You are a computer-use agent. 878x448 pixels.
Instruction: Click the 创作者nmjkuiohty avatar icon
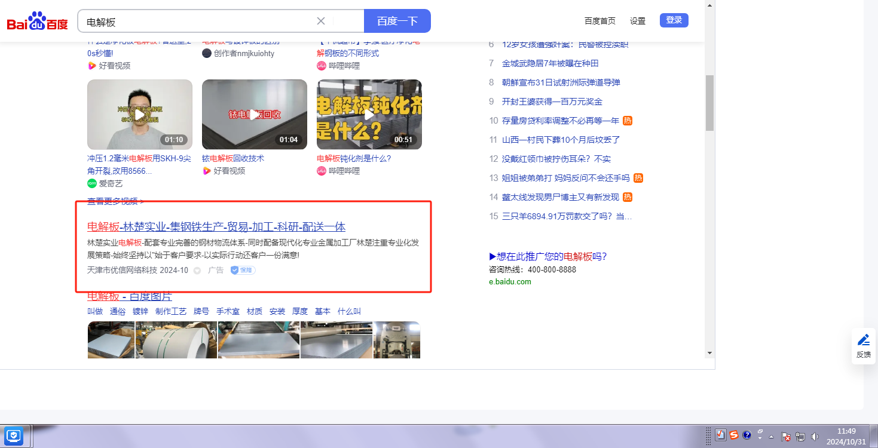coord(207,53)
